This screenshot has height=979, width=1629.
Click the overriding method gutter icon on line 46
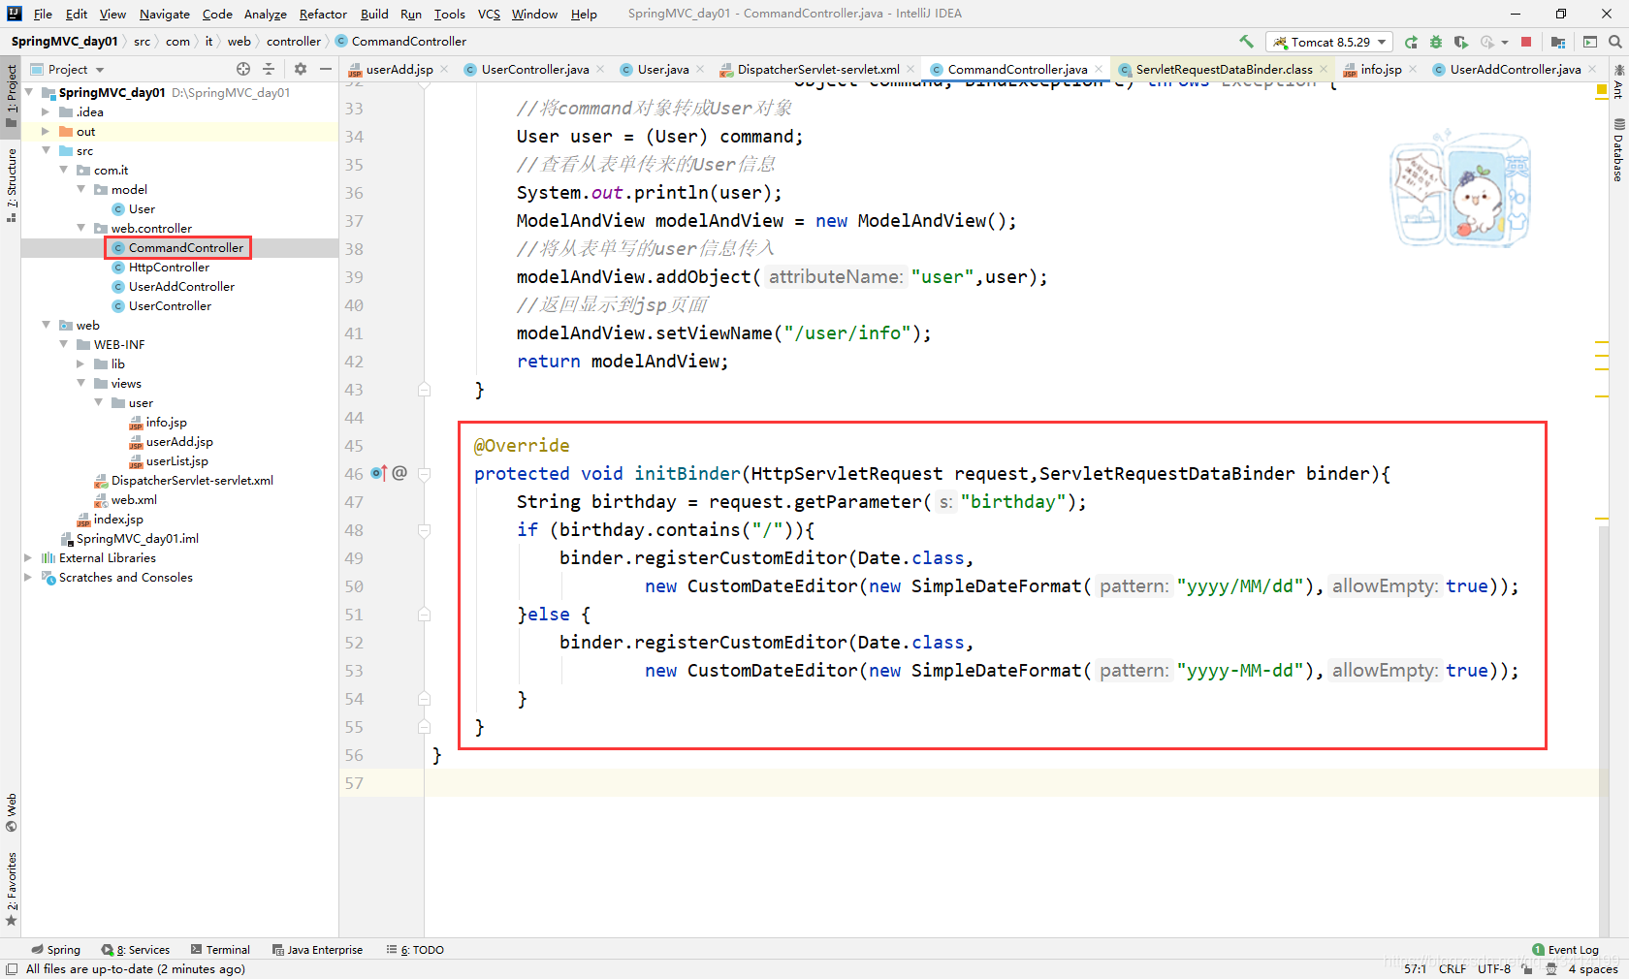(378, 473)
